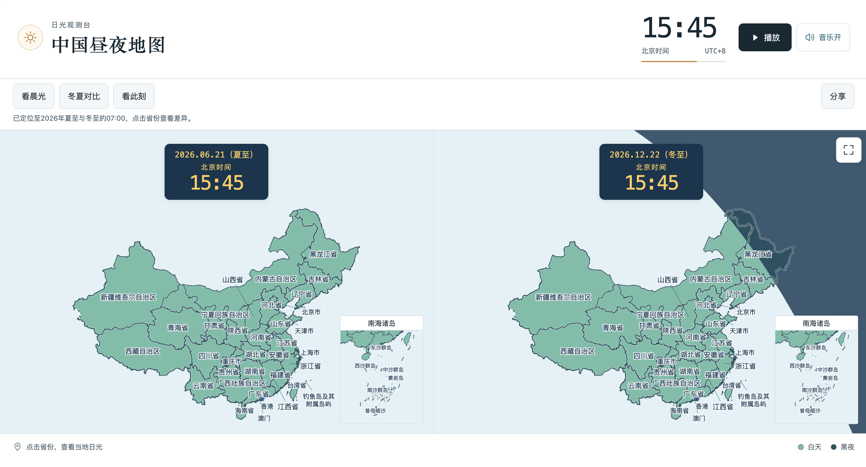Click the fullscreen expand icon on map

point(848,150)
